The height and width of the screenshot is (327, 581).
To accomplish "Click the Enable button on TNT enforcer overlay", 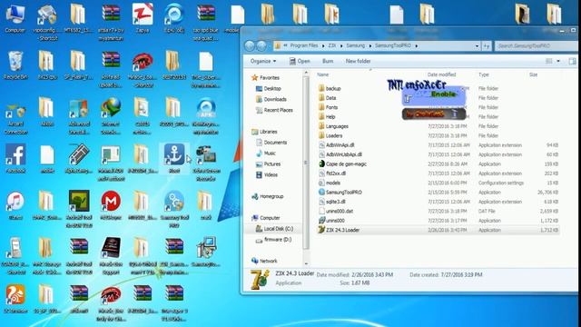I will point(444,94).
